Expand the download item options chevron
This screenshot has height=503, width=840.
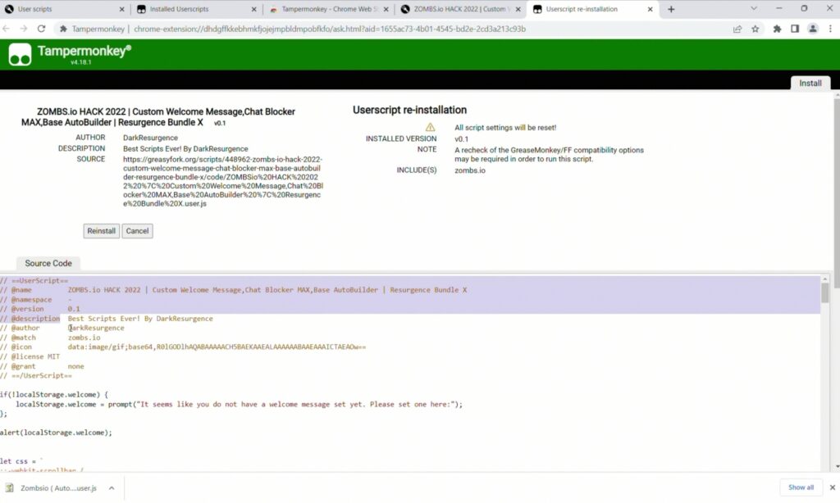click(112, 488)
